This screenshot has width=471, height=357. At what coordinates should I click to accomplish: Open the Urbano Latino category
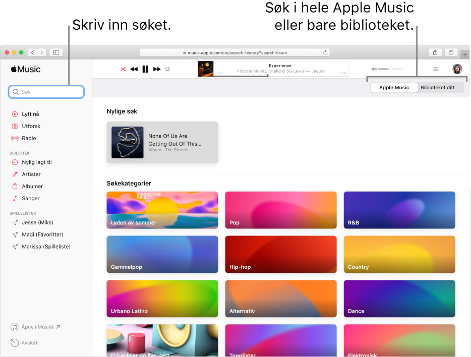tap(162, 299)
